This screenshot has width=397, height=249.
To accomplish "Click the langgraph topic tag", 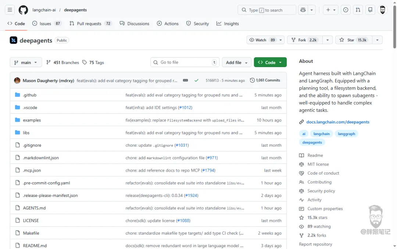I will [346, 134].
